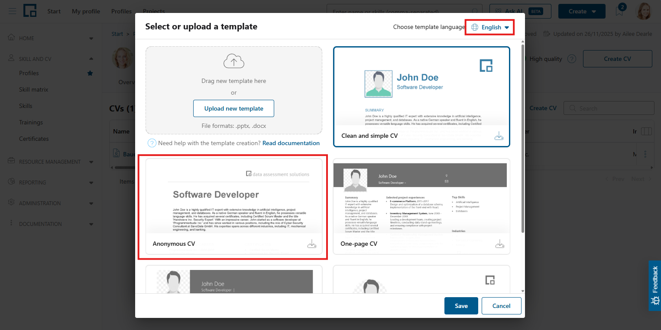Open the template language English dropdown

coord(490,27)
